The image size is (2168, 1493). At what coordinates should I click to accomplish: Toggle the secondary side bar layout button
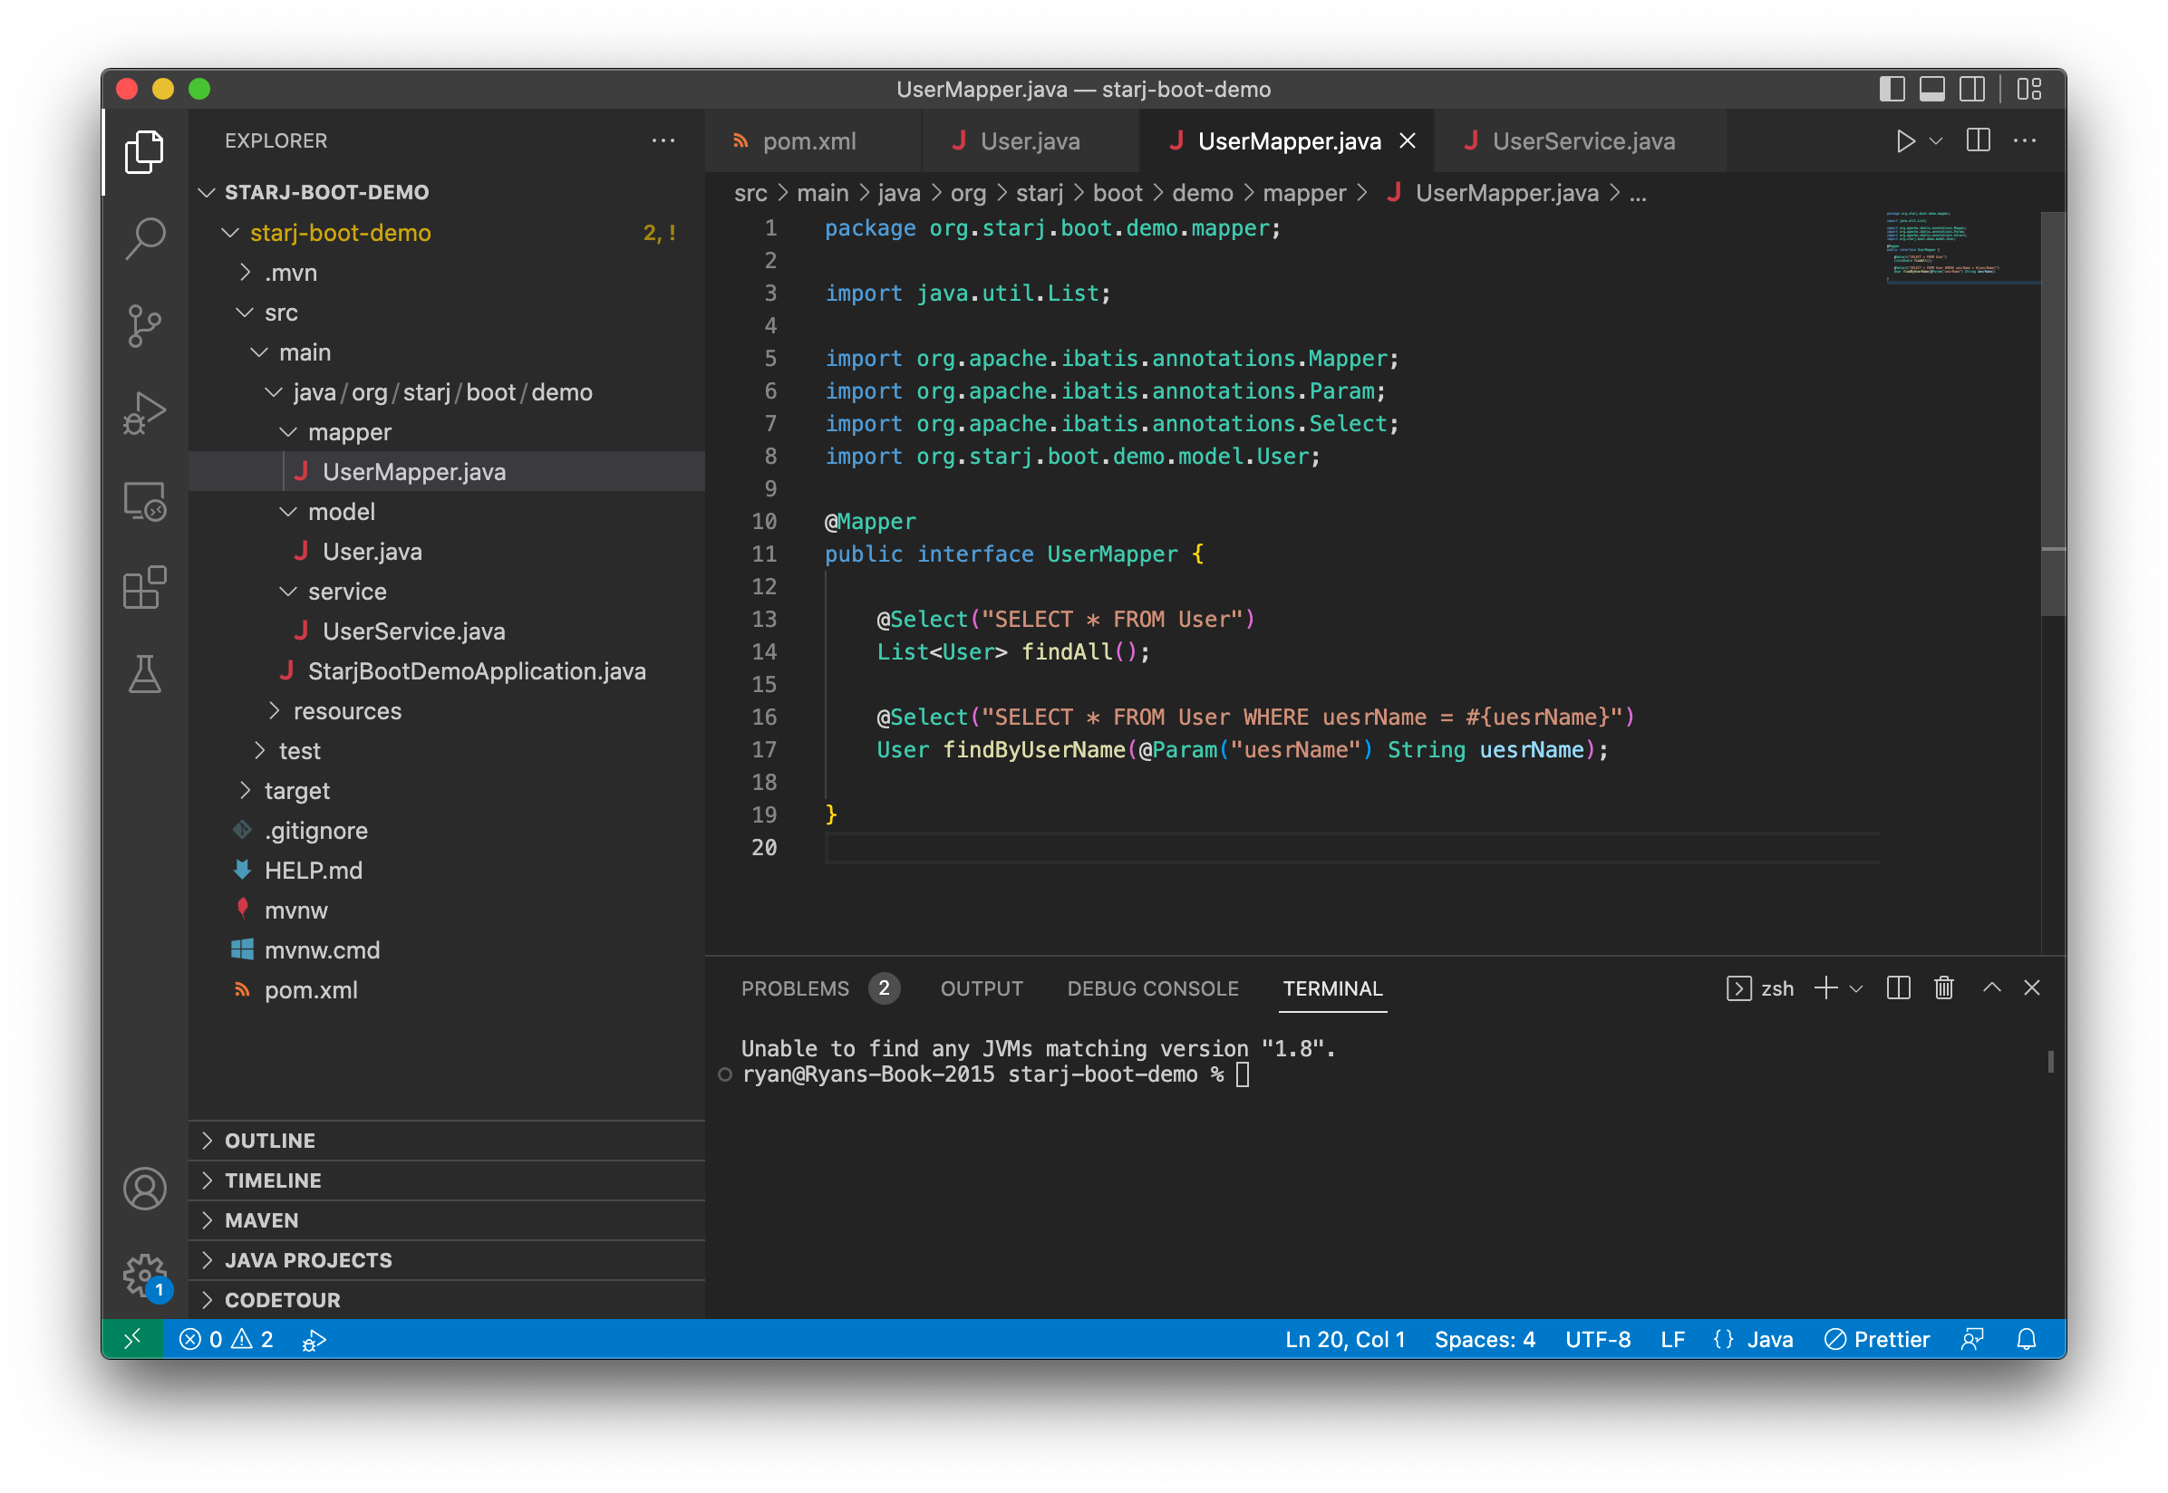(x=1971, y=89)
